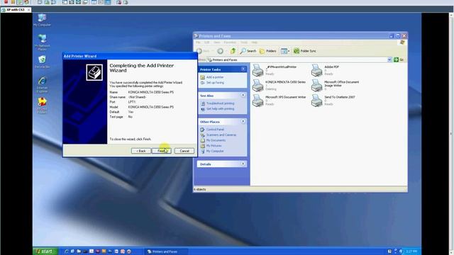Viewport: 454px width, 255px height.
Task: Launch Internet Explorer from the desktop
Action: click(x=43, y=85)
